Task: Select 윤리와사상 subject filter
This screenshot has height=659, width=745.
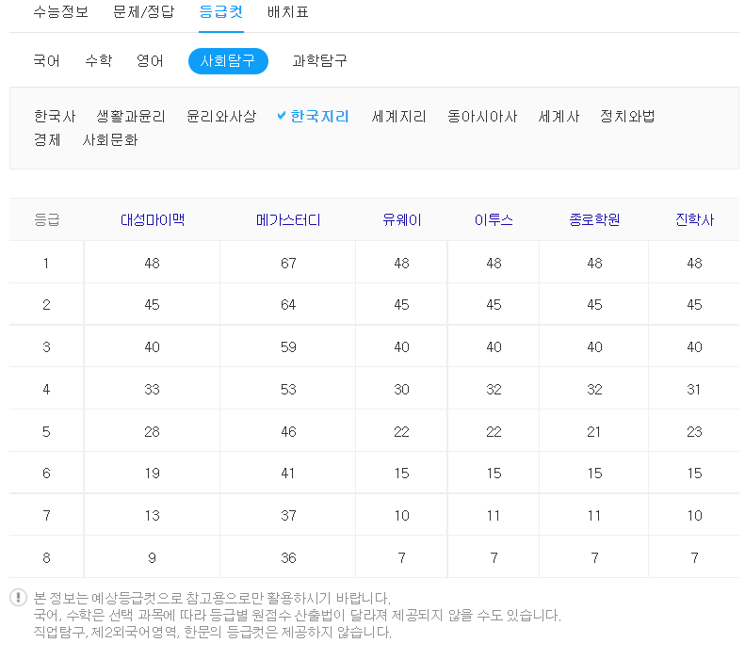Action: click(x=221, y=117)
